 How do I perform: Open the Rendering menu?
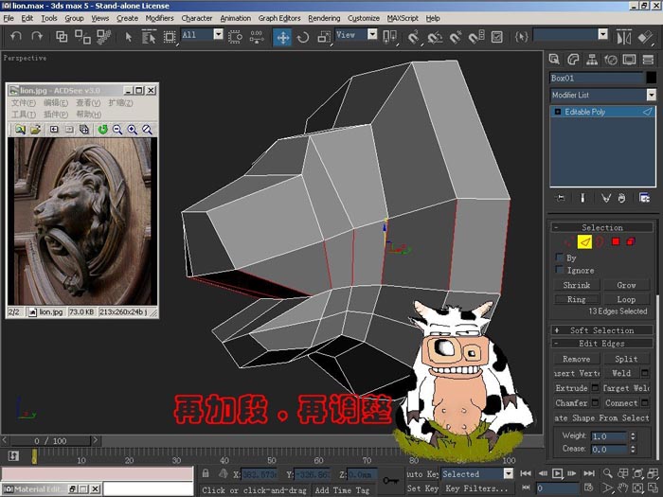[x=324, y=18]
